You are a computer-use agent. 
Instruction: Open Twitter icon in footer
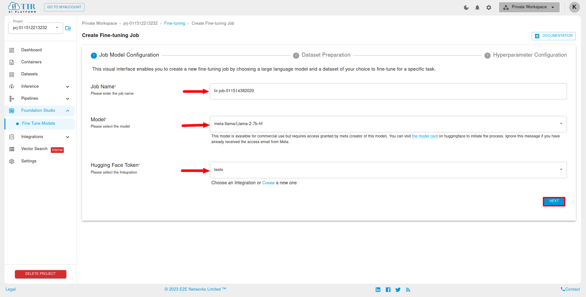coord(398,290)
